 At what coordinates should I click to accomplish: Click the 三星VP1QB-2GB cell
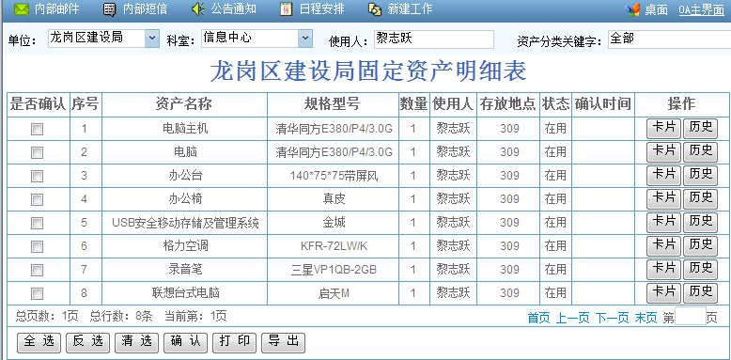[x=334, y=270]
